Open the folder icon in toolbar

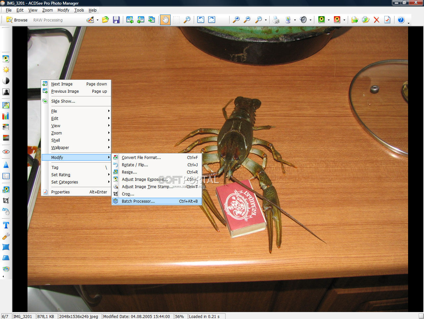pyautogui.click(x=105, y=20)
